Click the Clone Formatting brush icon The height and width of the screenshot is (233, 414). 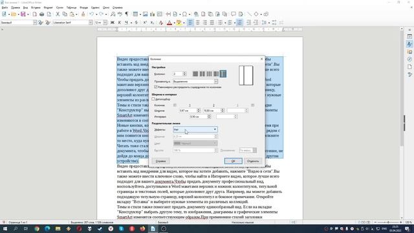click(x=83, y=14)
